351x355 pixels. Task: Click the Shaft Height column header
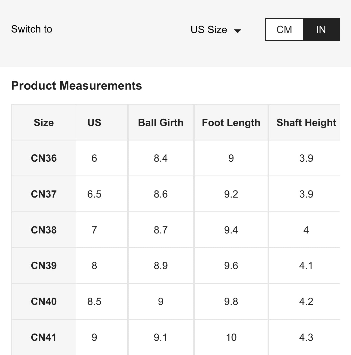click(306, 123)
